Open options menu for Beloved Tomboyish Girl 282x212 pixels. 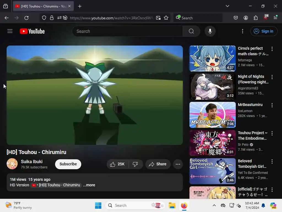coord(272,161)
